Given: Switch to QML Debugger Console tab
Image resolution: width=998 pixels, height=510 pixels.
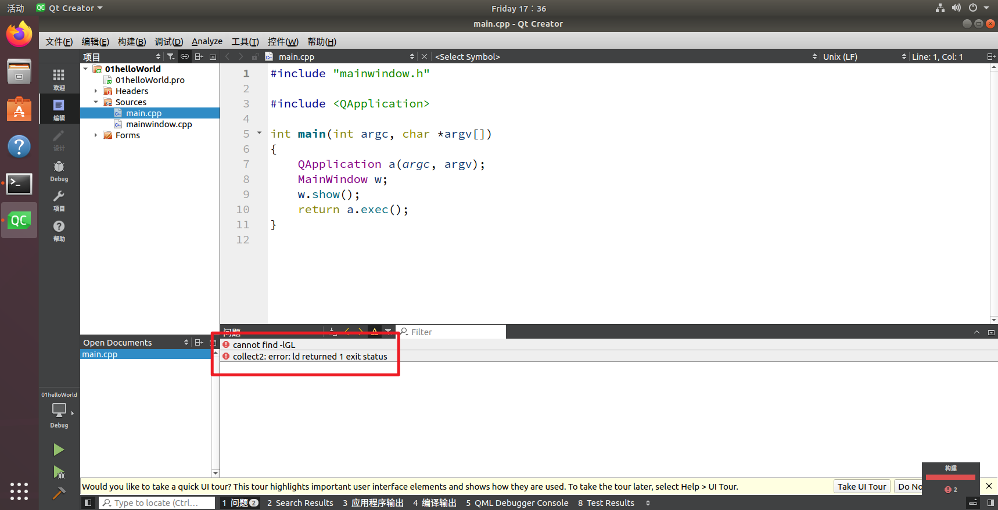Looking at the screenshot, I should (517, 502).
